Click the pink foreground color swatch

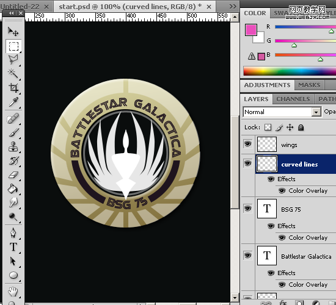pos(251,29)
